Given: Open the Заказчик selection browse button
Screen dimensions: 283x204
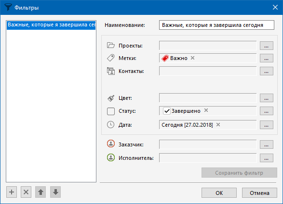Looking at the screenshot, I should point(267,144).
